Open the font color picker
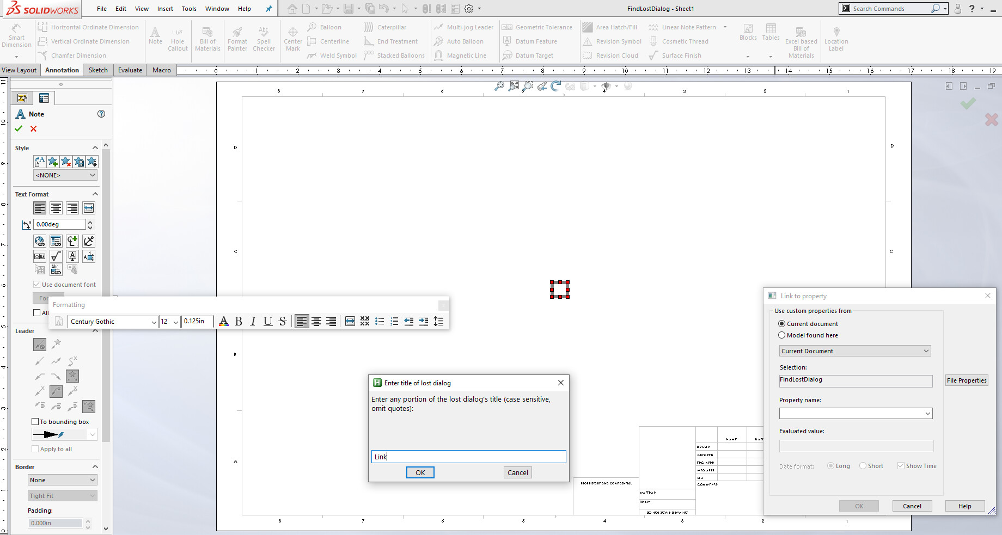 coord(223,322)
